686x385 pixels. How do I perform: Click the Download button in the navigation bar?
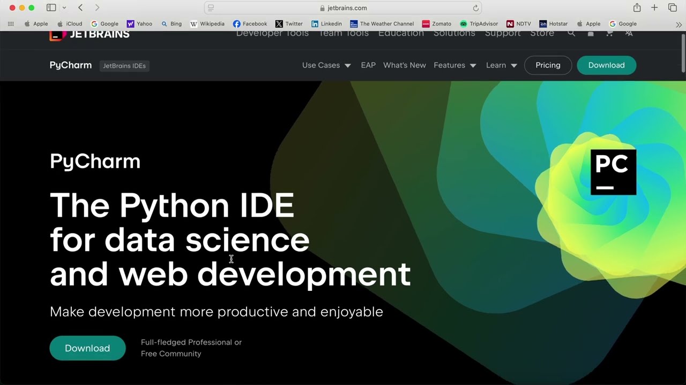[x=607, y=65]
